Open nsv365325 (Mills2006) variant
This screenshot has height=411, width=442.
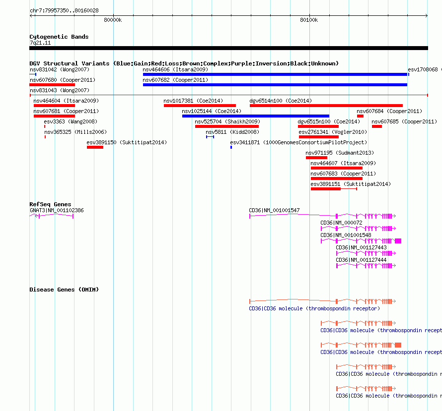[75, 132]
